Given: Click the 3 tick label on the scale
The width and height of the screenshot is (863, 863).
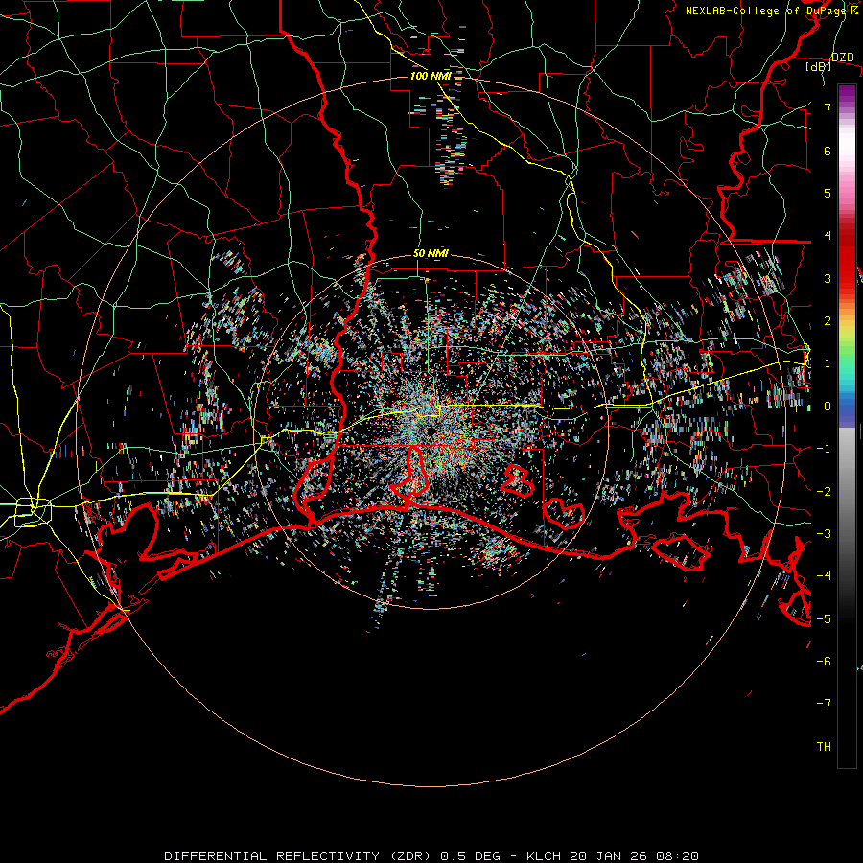Looking at the screenshot, I should (x=828, y=278).
